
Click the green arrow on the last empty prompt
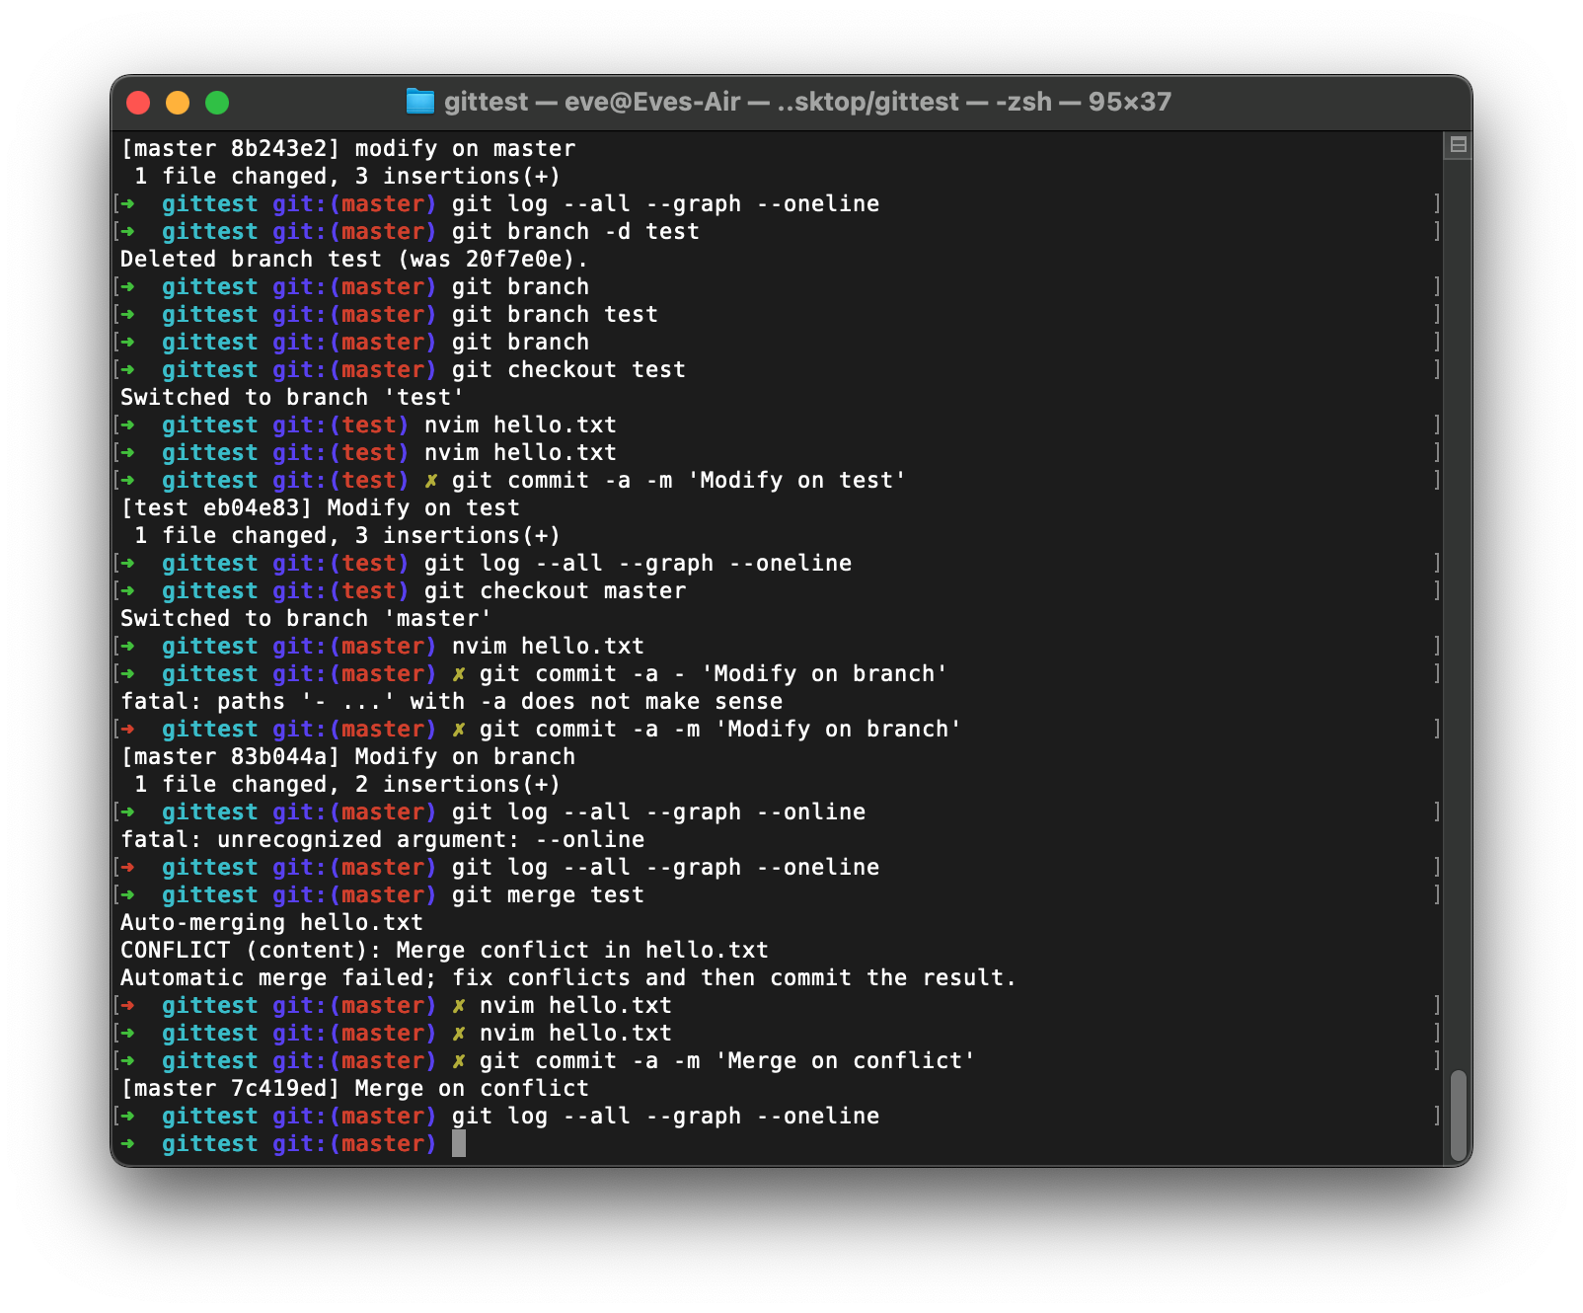point(128,1144)
